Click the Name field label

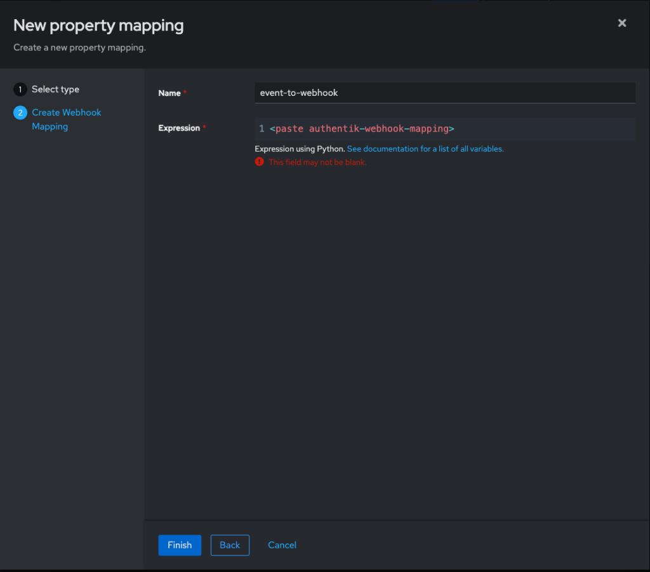pos(169,93)
